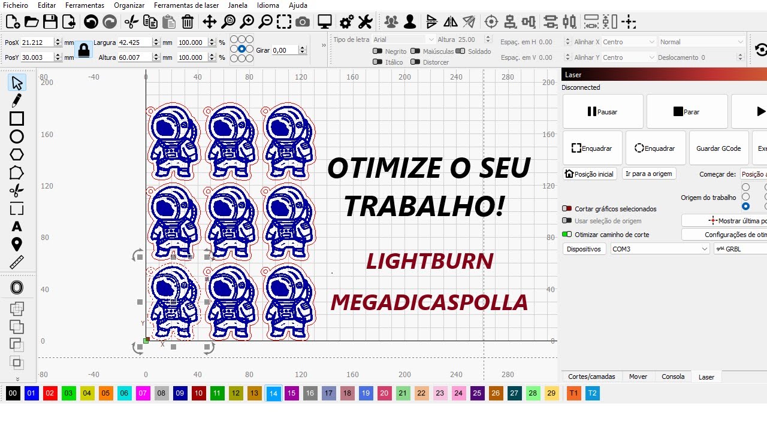Toggle the Itálico switch
Viewport: 767px width, 431px height.
point(378,62)
